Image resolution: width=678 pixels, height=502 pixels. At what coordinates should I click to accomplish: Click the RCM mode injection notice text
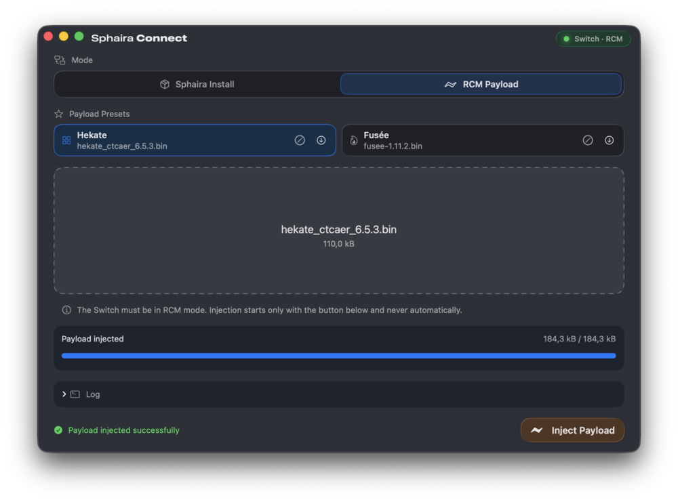point(269,310)
